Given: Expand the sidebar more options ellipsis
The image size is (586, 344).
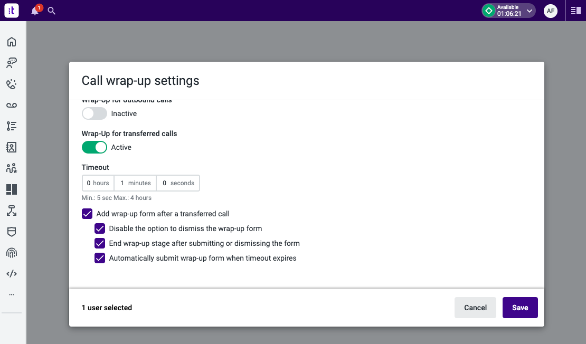Looking at the screenshot, I should (12, 294).
